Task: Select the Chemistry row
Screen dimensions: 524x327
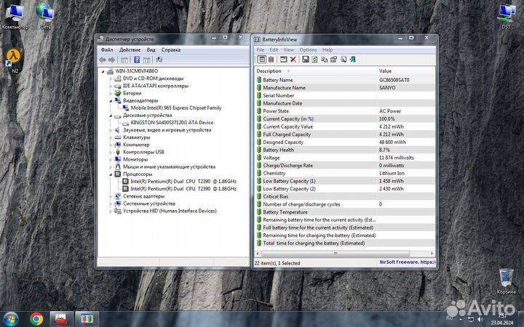Action: [345, 173]
